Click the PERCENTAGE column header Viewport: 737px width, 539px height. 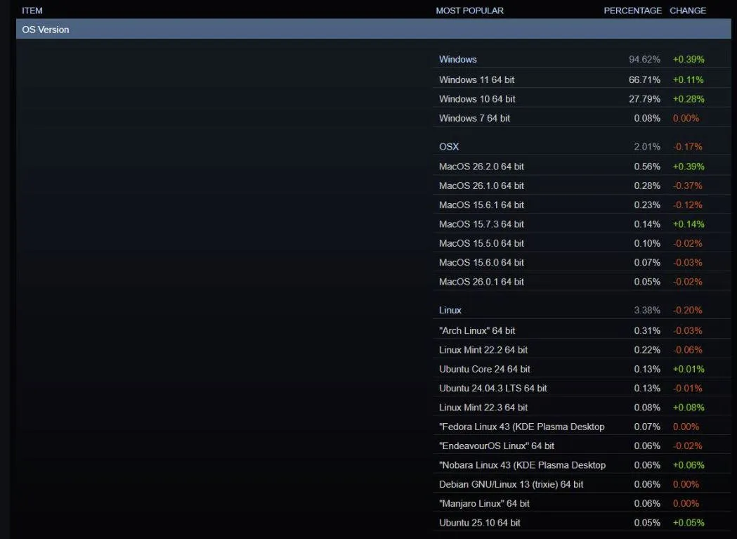point(632,11)
